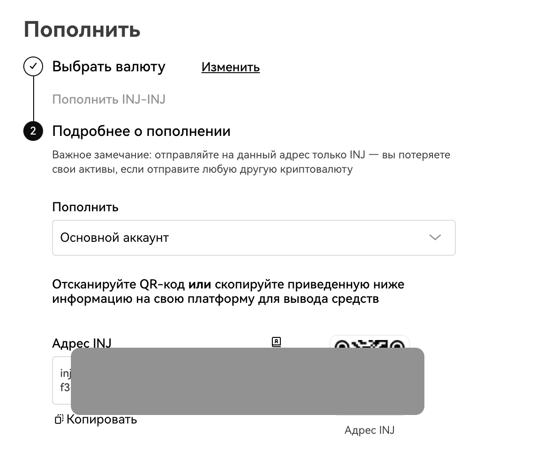
Task: Click the Пополнить label above the dropdown
Action: (85, 207)
